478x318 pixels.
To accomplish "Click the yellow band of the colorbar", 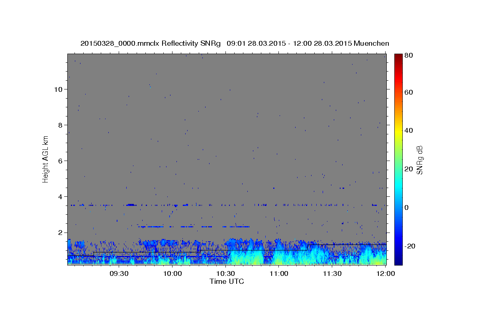I will [398, 131].
